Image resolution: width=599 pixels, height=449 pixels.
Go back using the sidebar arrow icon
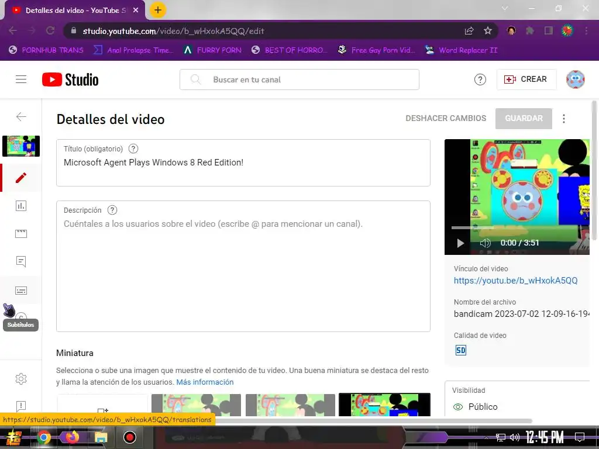pos(21,116)
